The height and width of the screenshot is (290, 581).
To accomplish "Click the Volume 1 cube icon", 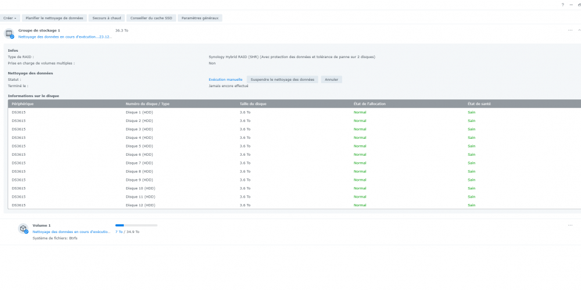I will pos(23,229).
